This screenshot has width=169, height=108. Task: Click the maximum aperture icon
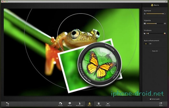(165, 14)
